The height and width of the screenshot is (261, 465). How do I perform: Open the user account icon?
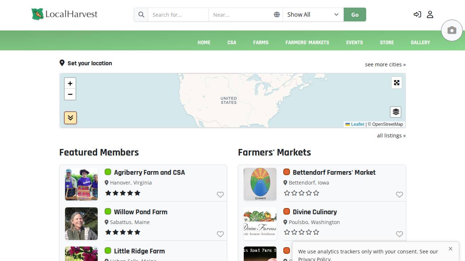(x=430, y=14)
